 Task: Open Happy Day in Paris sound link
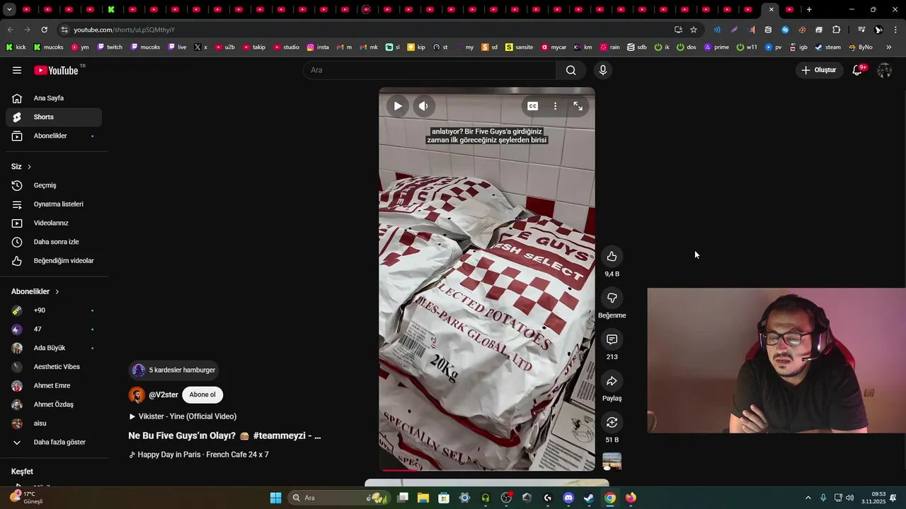(x=199, y=455)
